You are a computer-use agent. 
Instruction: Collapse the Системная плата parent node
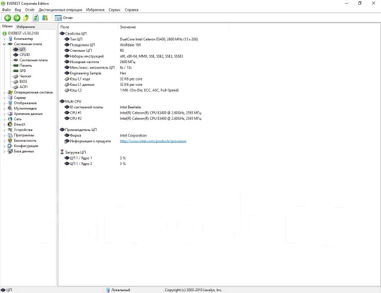(x=4, y=44)
